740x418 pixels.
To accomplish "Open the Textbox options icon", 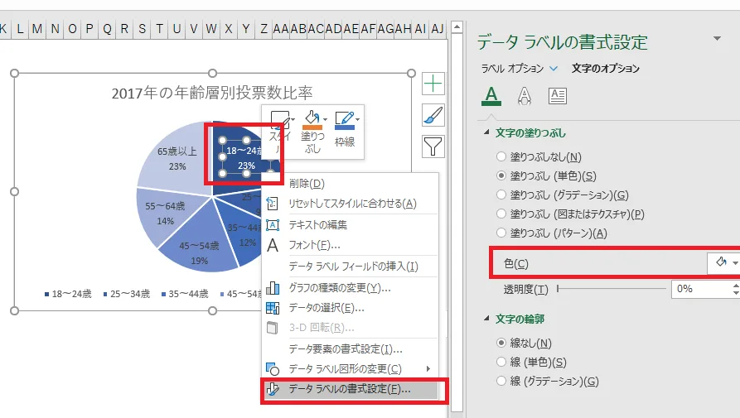I will click(x=558, y=96).
